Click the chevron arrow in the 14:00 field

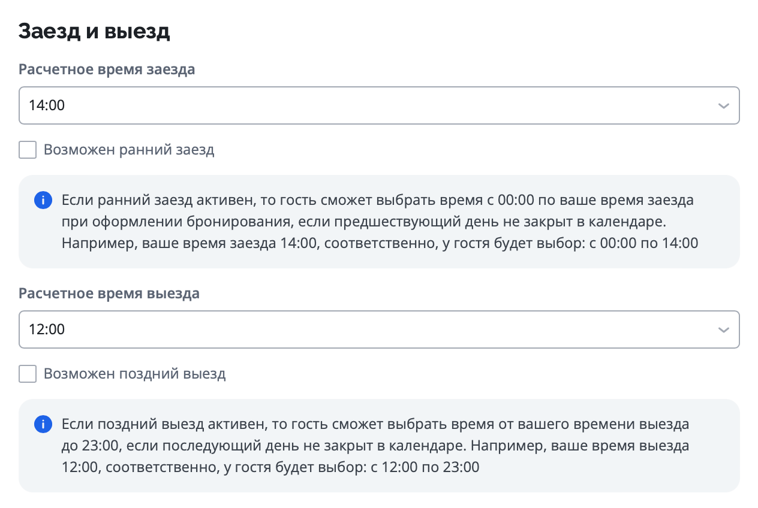[x=723, y=106]
